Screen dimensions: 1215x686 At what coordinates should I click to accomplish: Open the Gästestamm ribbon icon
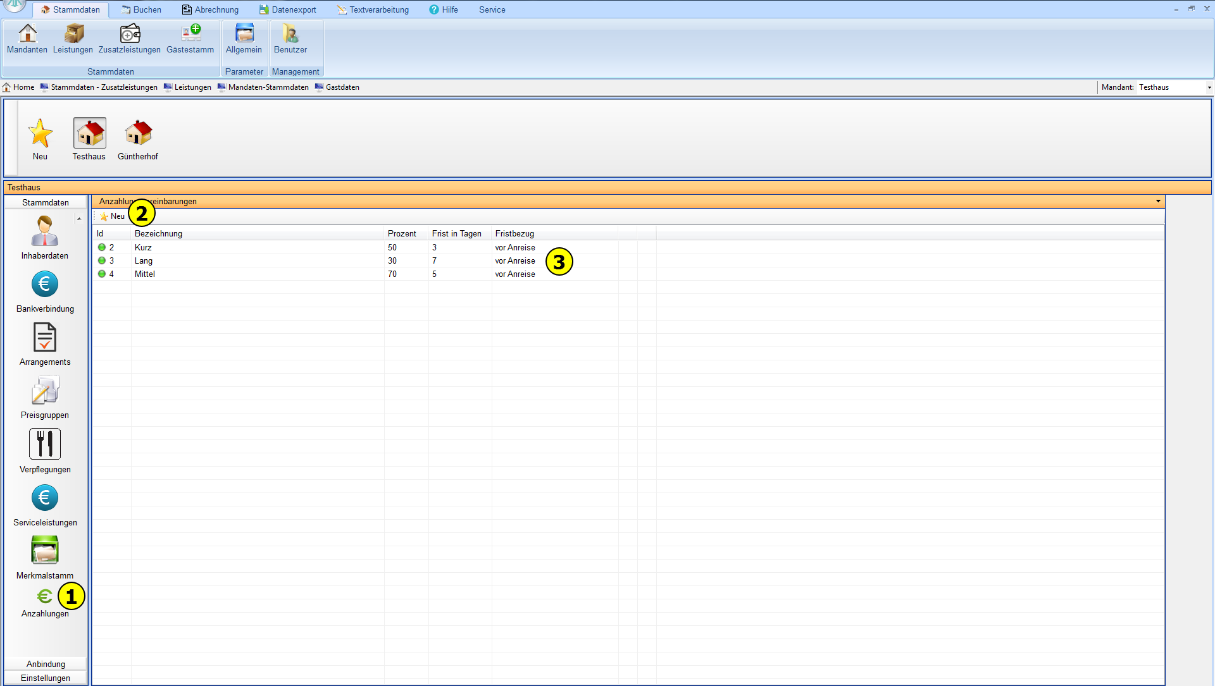pos(190,38)
